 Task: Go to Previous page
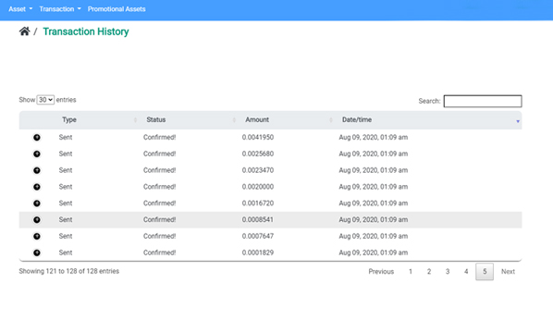381,272
